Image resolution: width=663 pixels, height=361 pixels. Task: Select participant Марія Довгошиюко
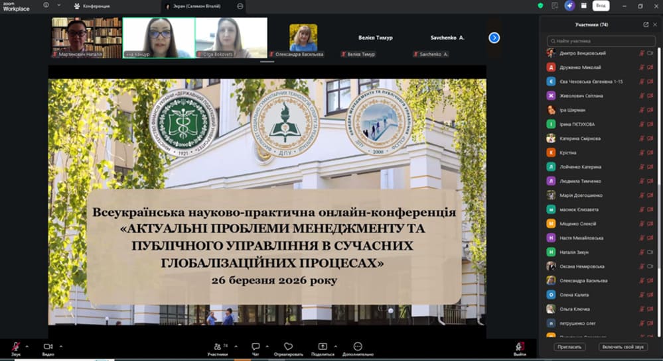click(601, 195)
